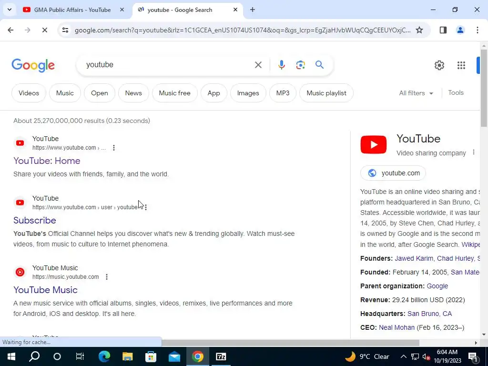Open File Explorer from taskbar
The image size is (488, 366).
(127, 356)
